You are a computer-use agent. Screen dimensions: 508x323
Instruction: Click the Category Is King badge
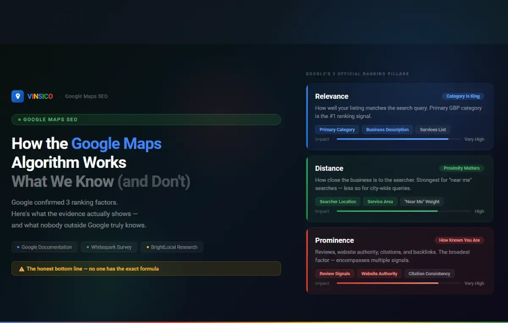pos(463,96)
